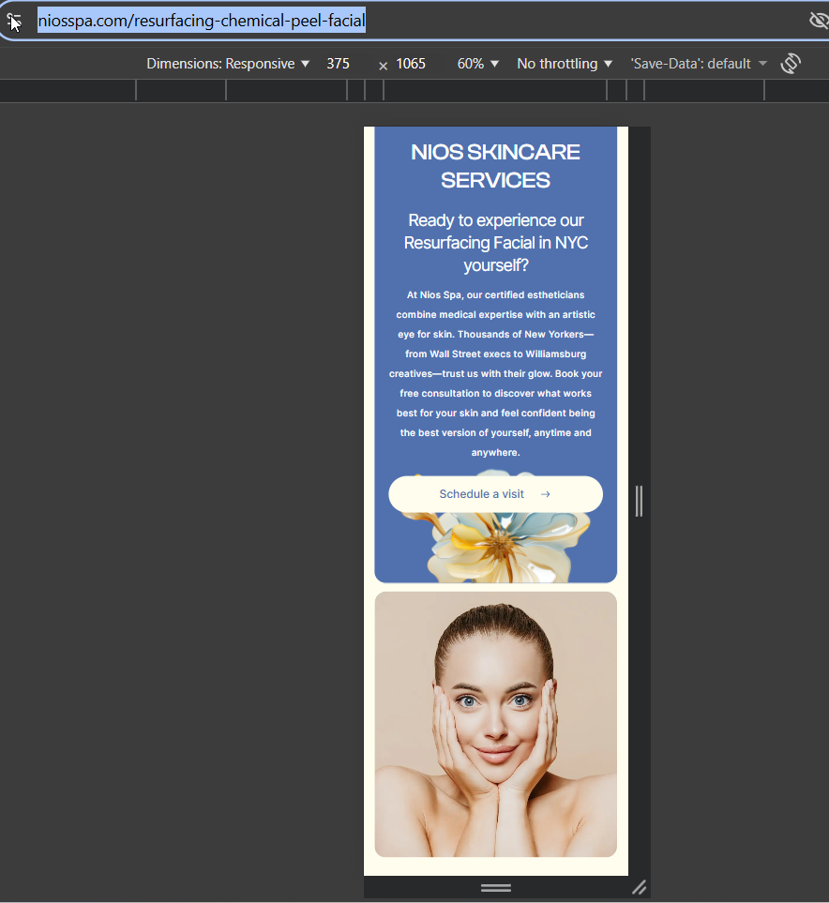Click 'Ready to experience our Resurfacing Facial' text

495,243
